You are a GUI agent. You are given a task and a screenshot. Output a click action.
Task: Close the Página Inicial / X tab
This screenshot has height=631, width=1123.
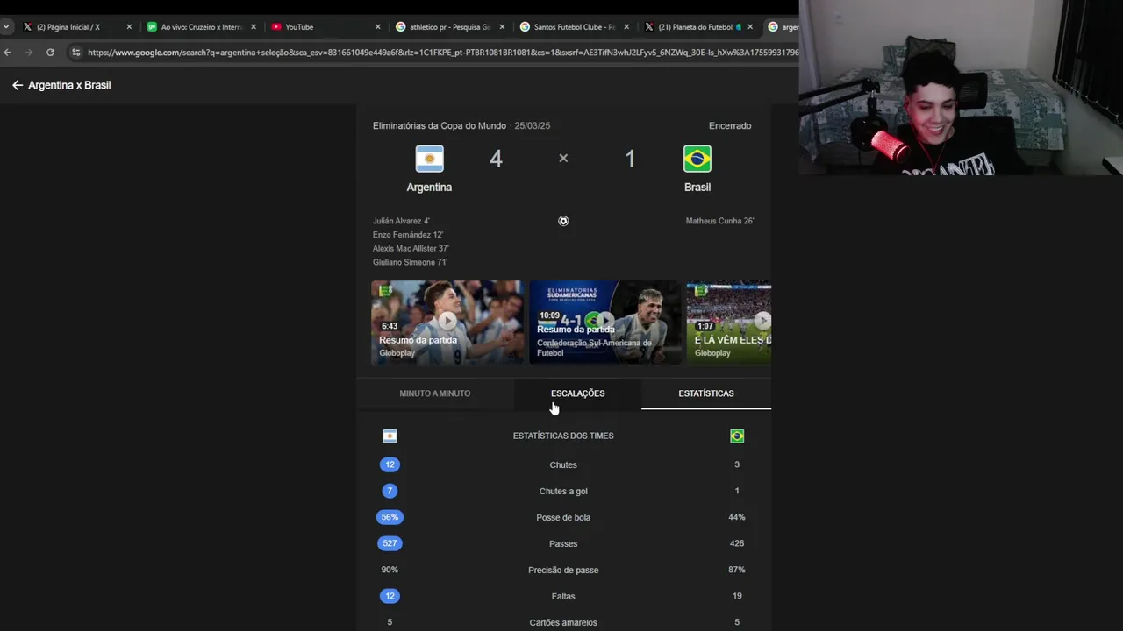(x=129, y=27)
